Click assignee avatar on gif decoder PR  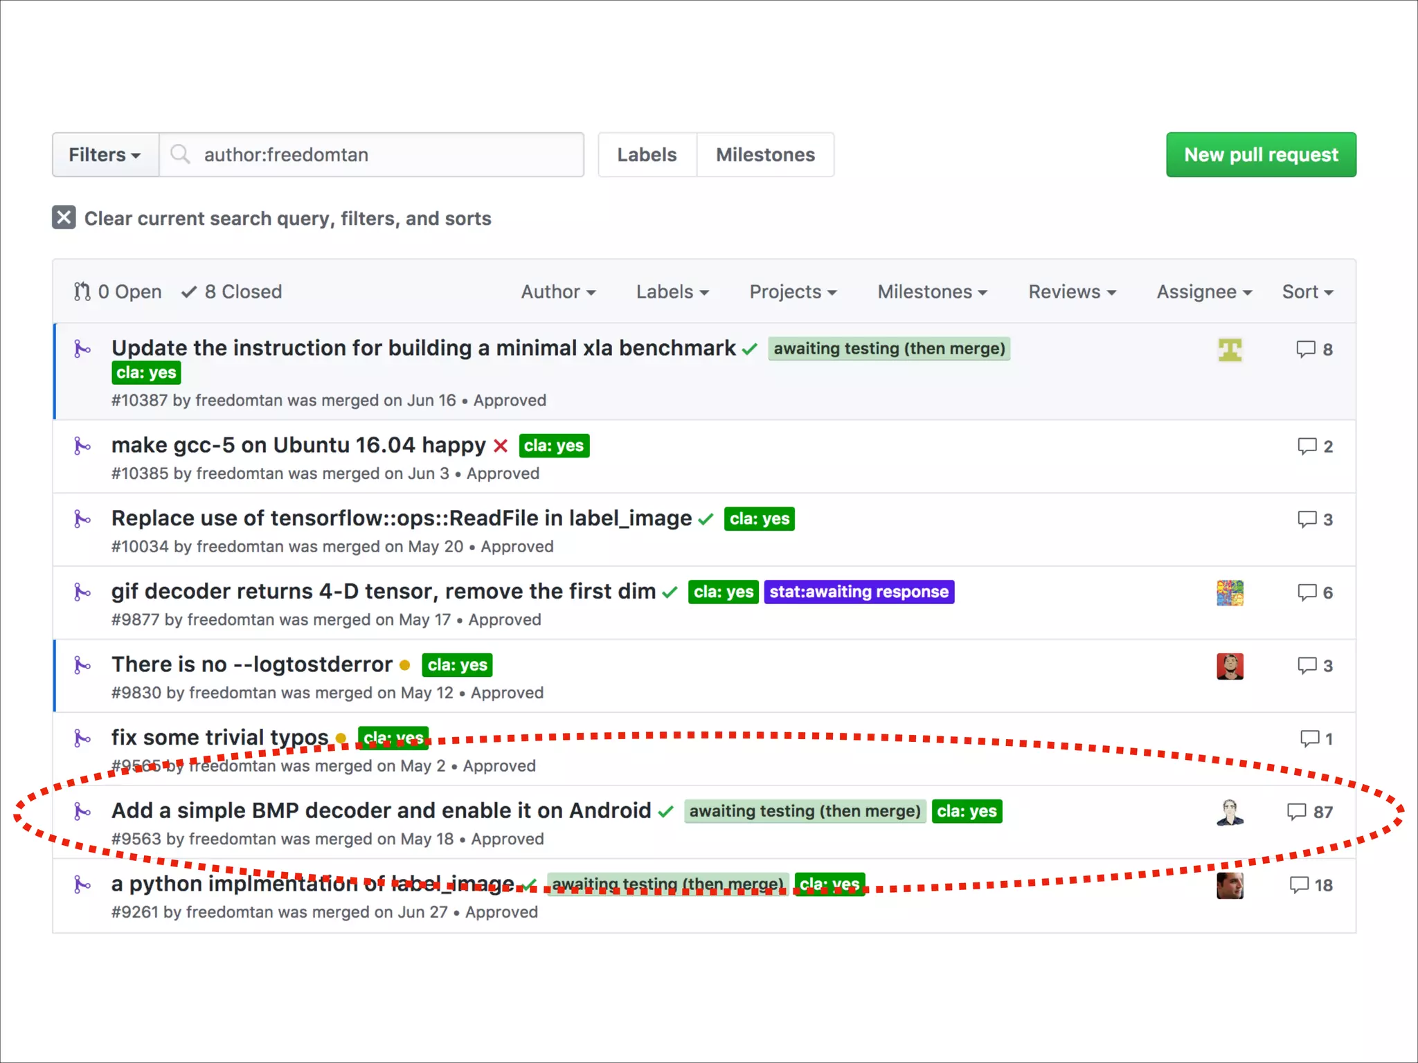(x=1230, y=592)
